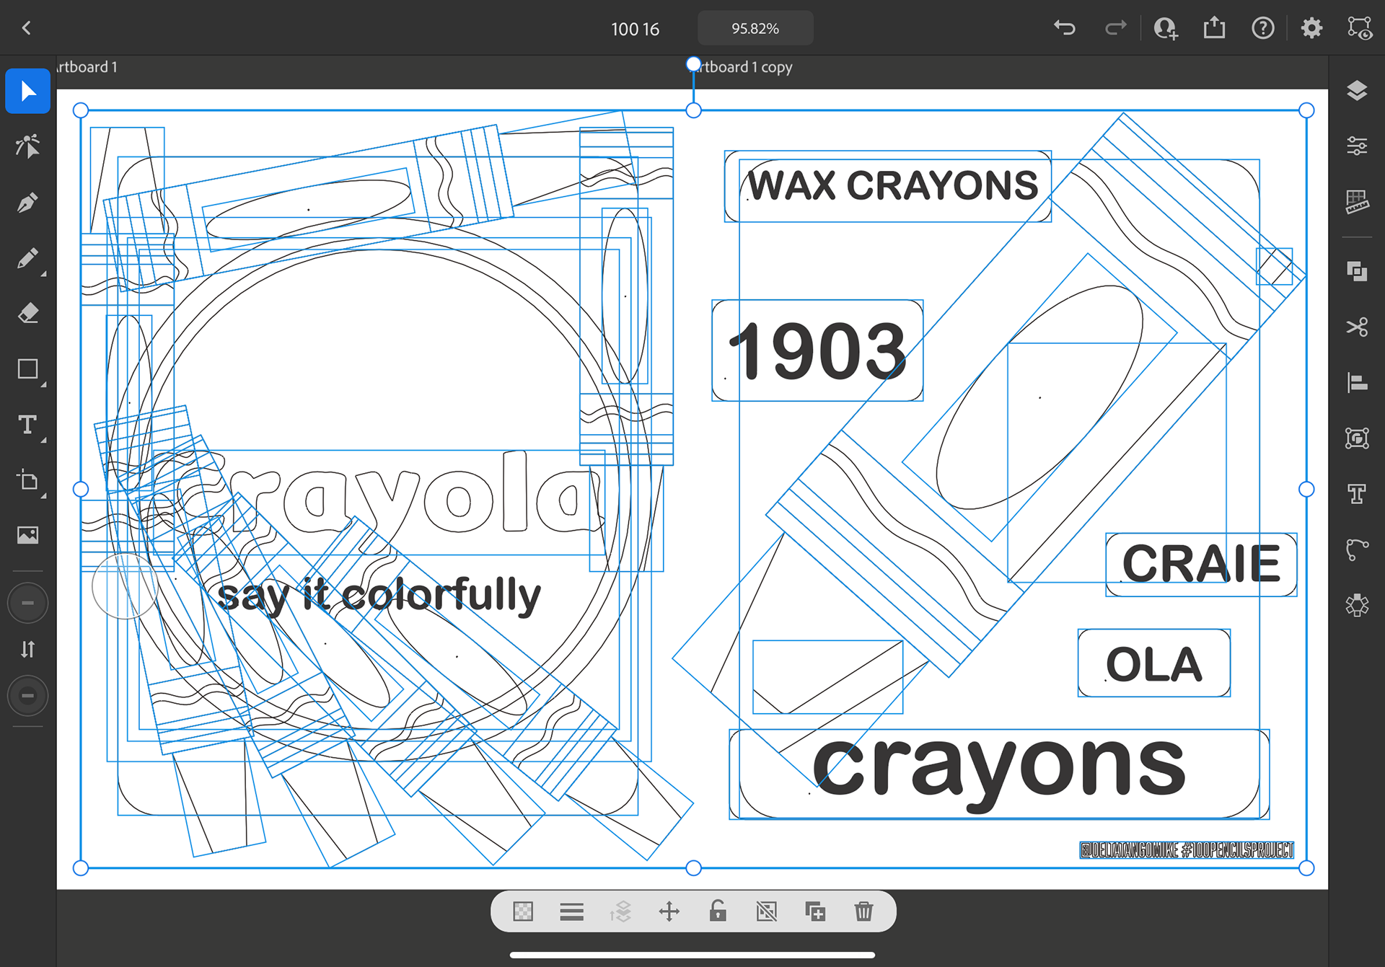Select the Selection arrow tool

pos(27,92)
